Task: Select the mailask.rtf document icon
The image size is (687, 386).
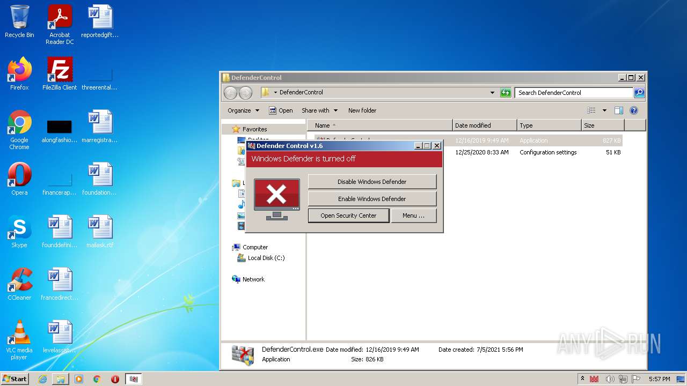Action: [100, 231]
